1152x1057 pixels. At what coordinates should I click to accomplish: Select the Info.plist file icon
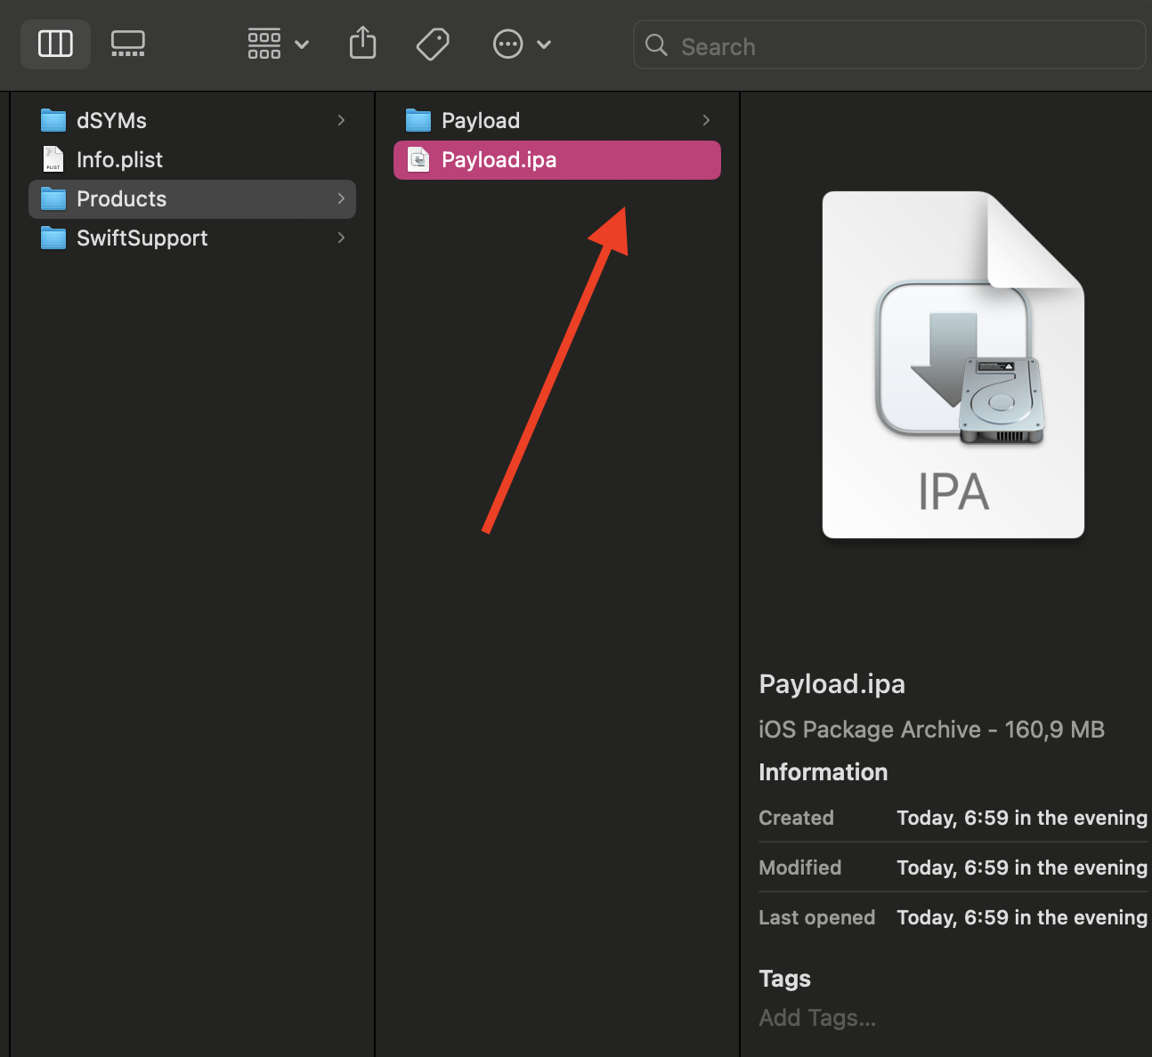53,159
